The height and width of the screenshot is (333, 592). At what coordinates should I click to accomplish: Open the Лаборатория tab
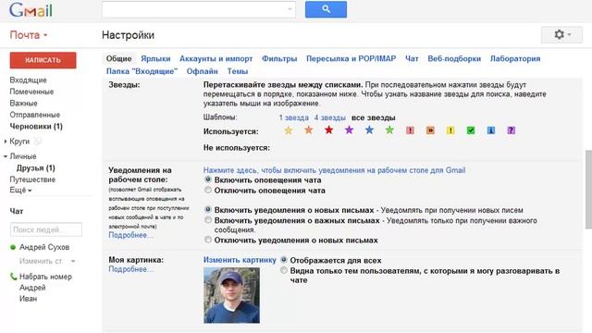[x=515, y=58]
